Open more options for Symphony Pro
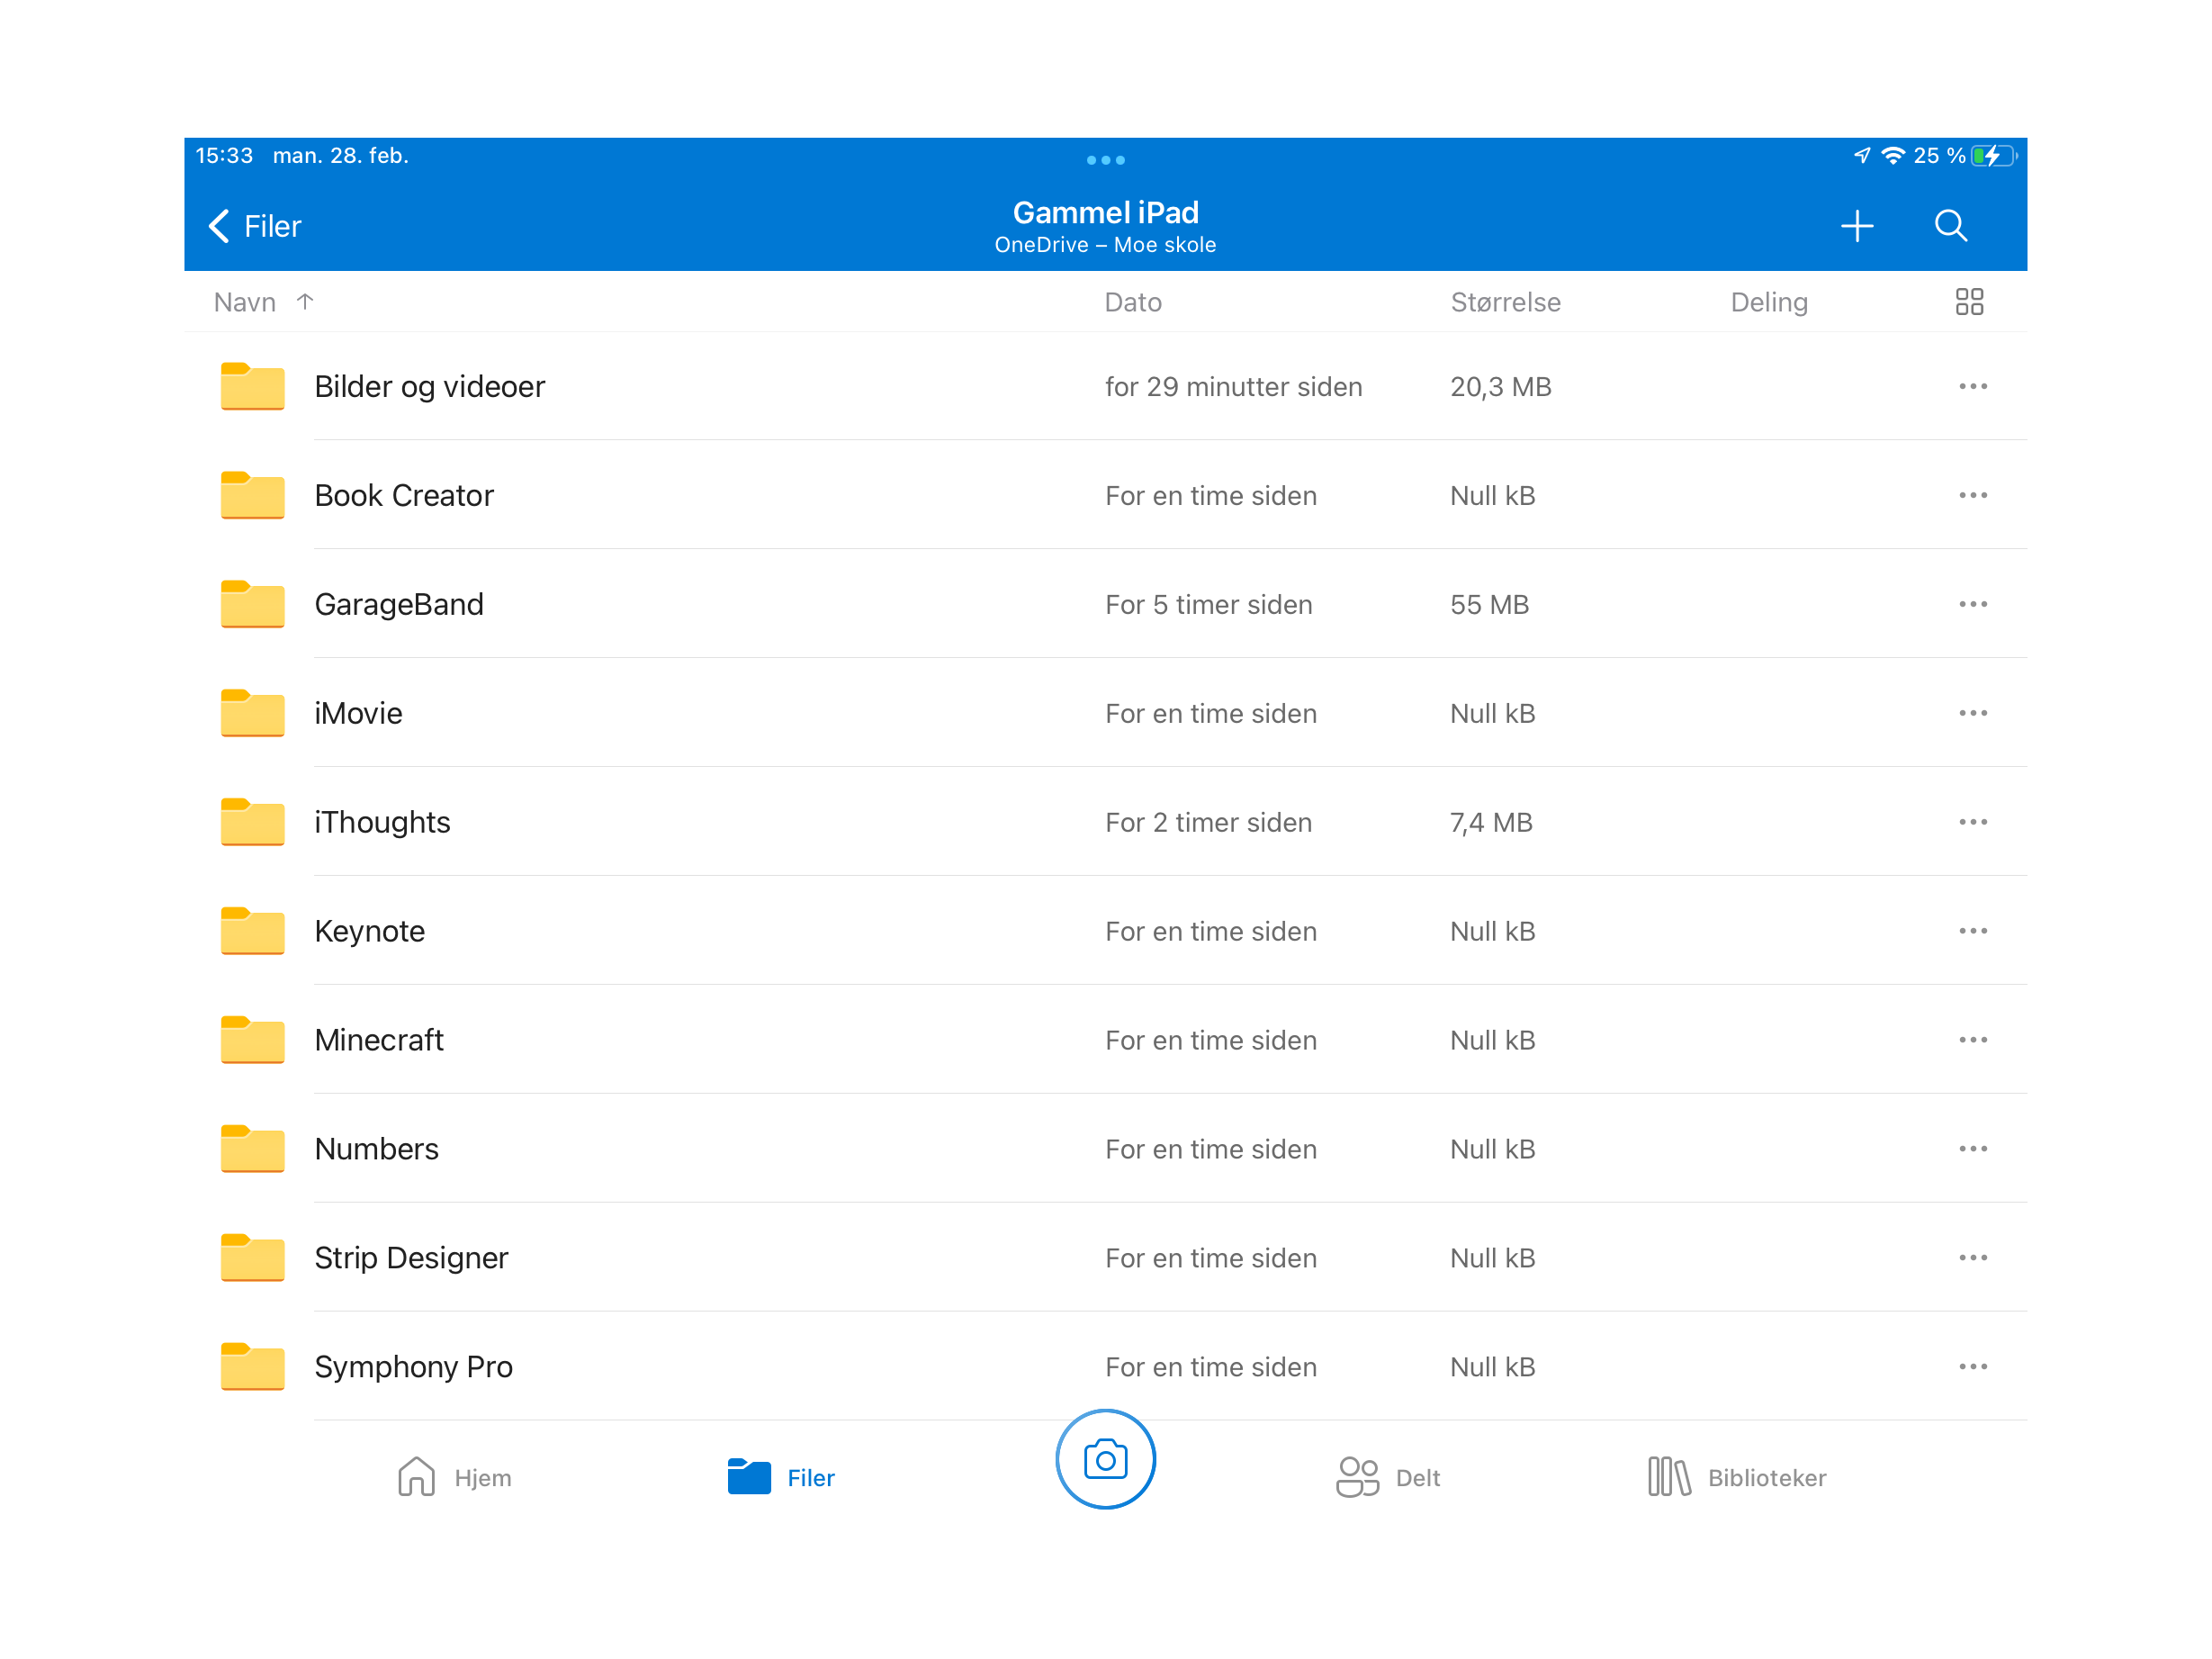This screenshot has width=2212, height=1659. coord(1973,1367)
